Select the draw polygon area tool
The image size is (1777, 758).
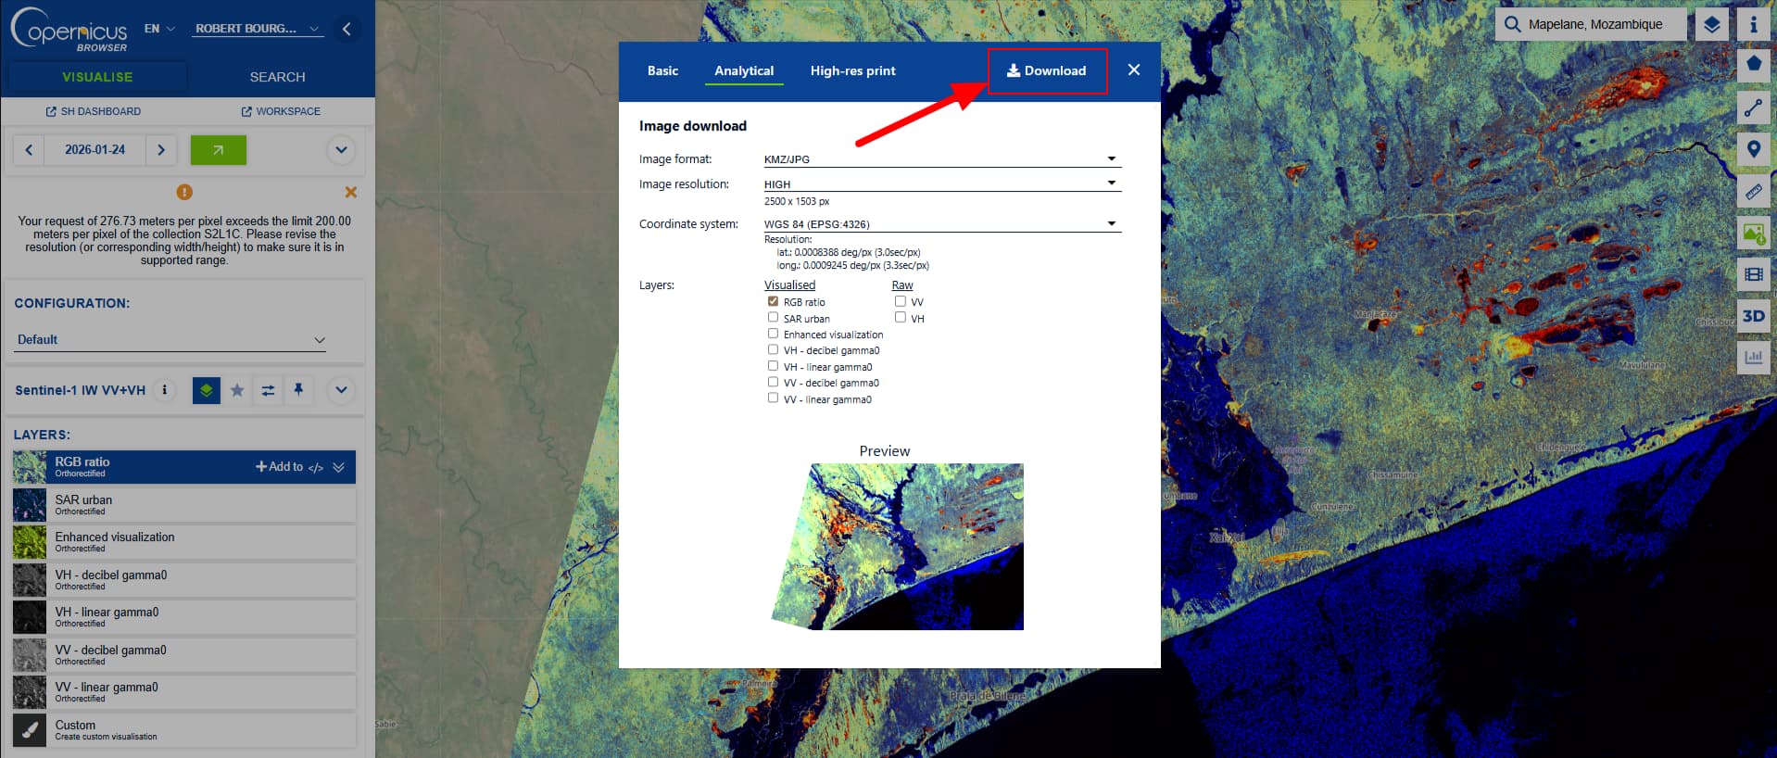pos(1753,65)
